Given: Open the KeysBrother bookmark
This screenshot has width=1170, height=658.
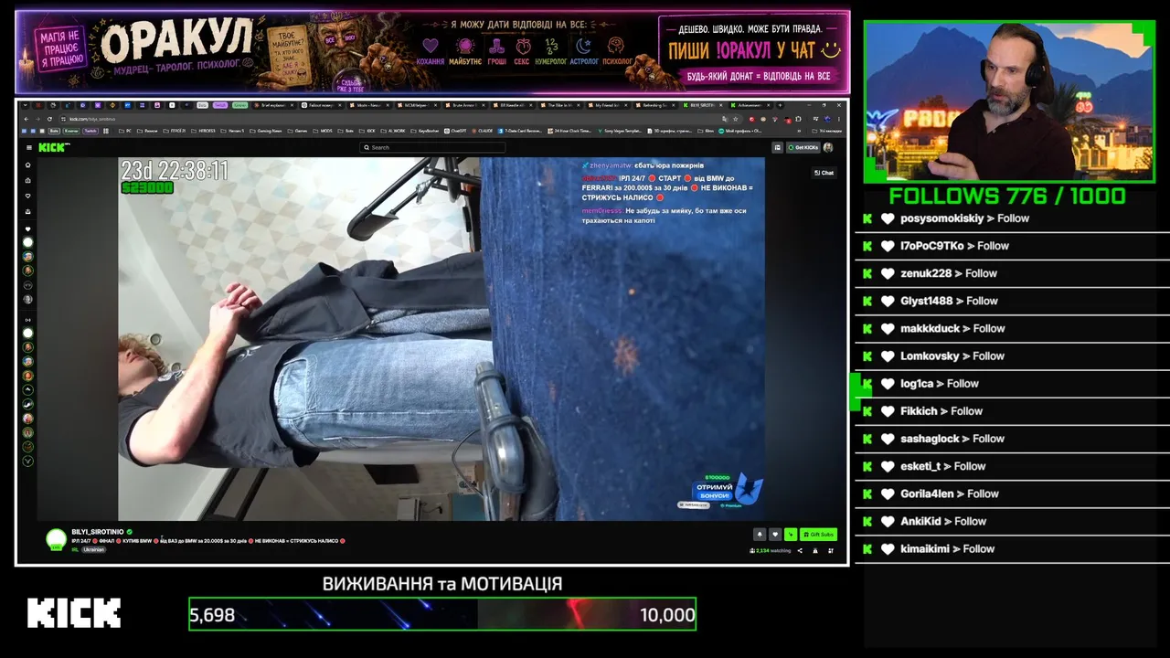Looking at the screenshot, I should (426, 131).
